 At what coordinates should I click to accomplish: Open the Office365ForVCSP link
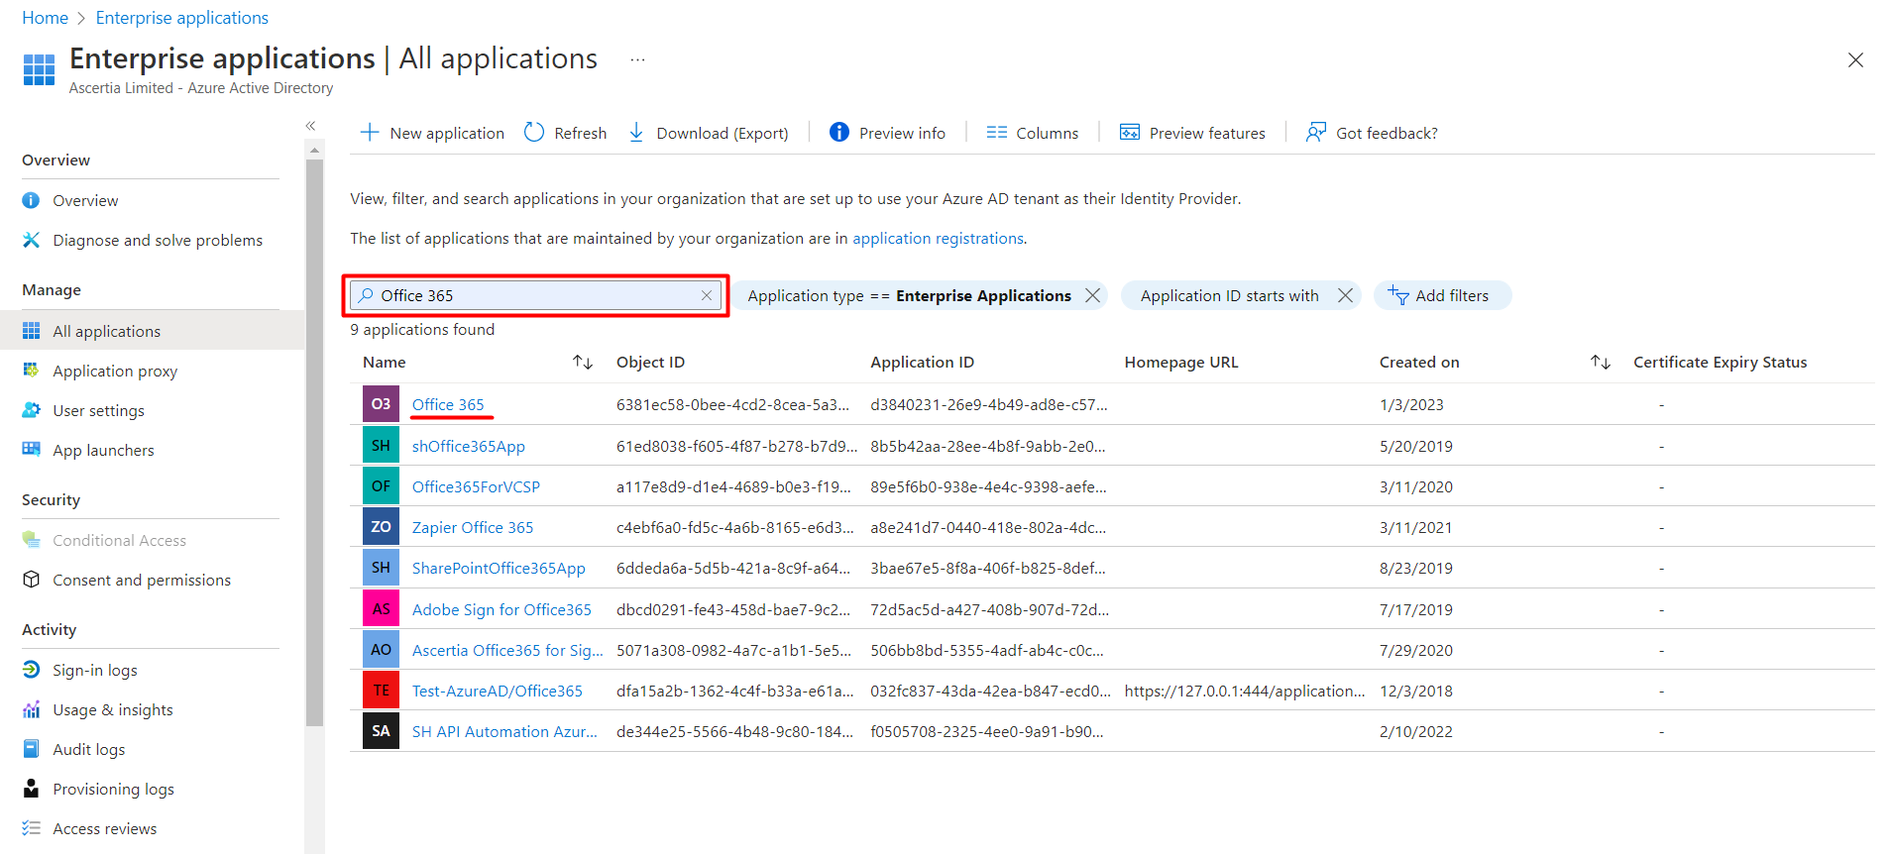(476, 486)
